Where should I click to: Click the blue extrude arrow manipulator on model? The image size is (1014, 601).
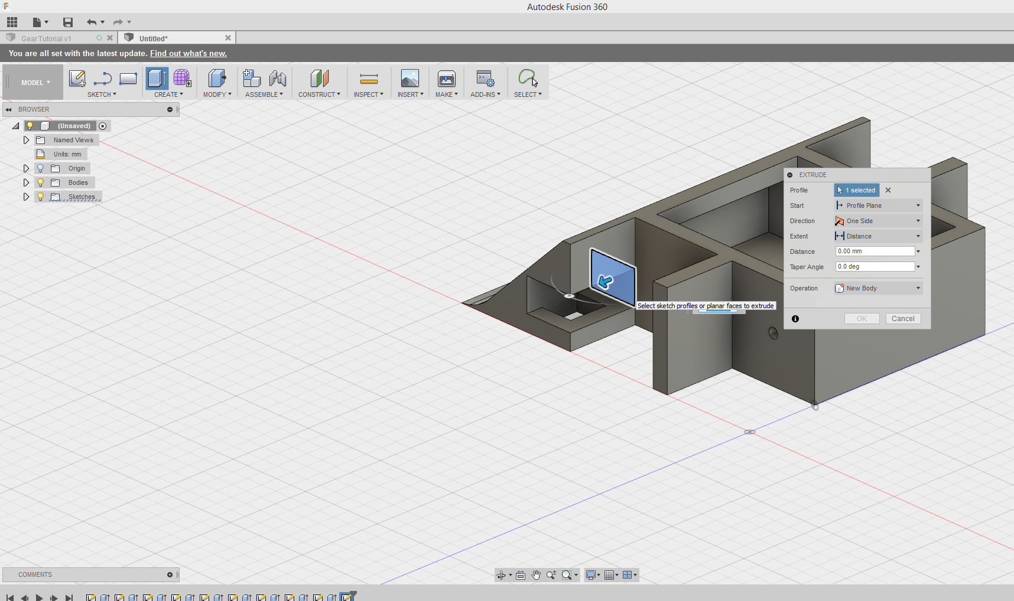tap(605, 282)
